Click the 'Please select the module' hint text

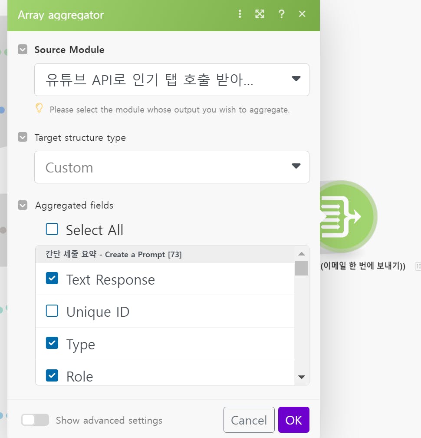(170, 109)
